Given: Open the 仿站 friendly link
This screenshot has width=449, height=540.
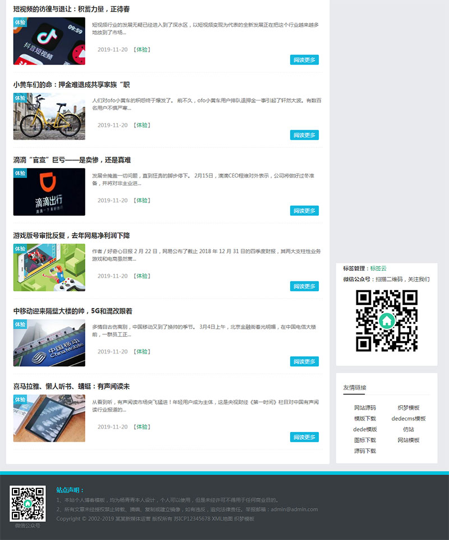Looking at the screenshot, I should click(409, 429).
